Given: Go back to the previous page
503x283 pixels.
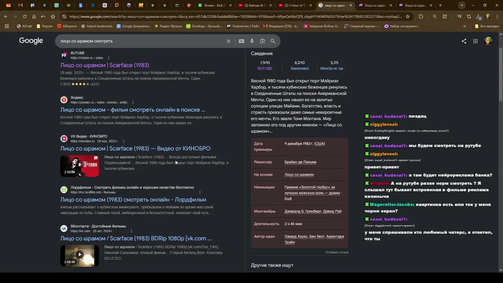Looking at the screenshot, I should pos(6,17).
